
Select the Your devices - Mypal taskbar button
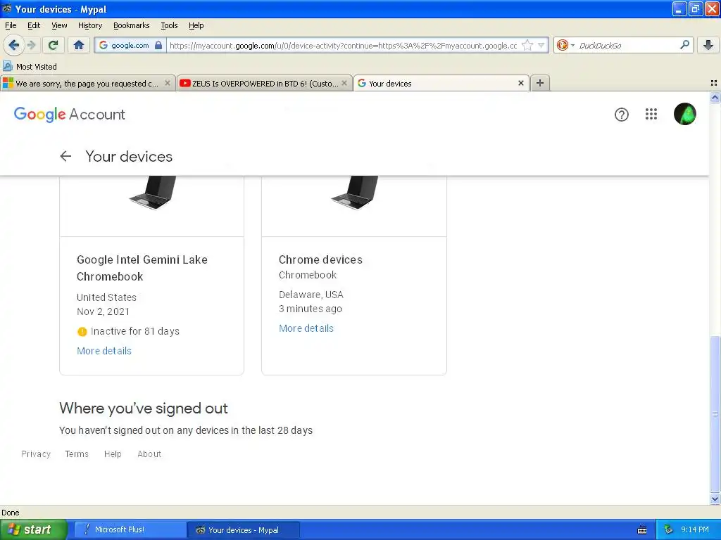tap(244, 530)
